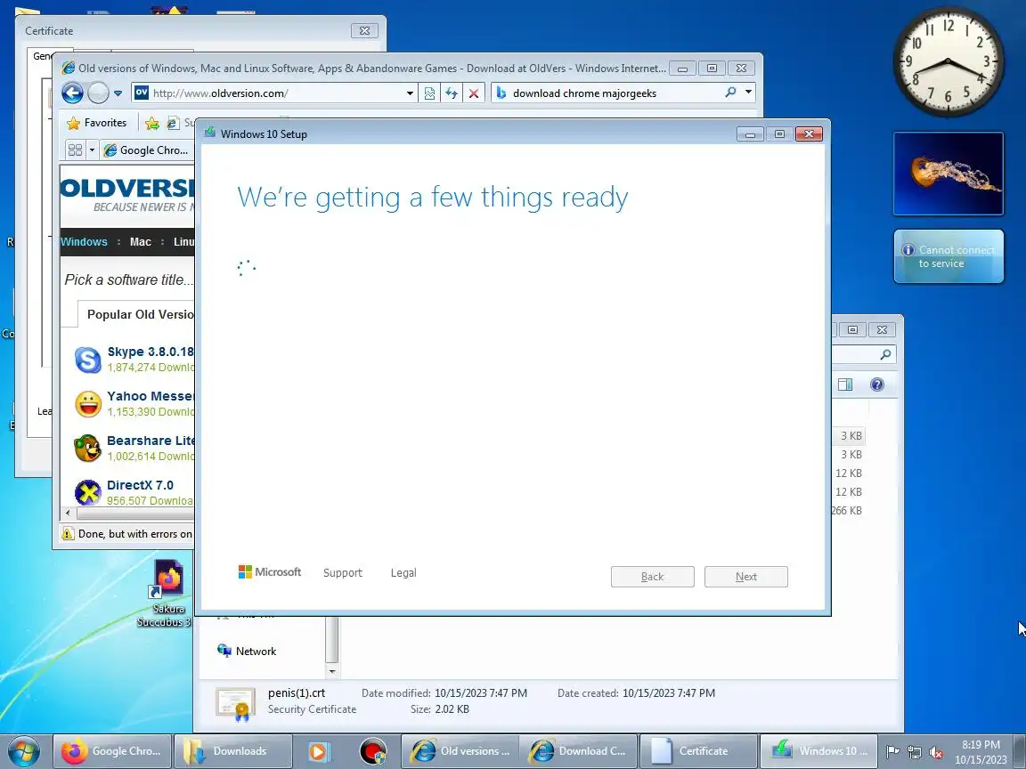Open the tab list dropdown arrow
Image resolution: width=1026 pixels, height=769 pixels.
[x=92, y=150]
